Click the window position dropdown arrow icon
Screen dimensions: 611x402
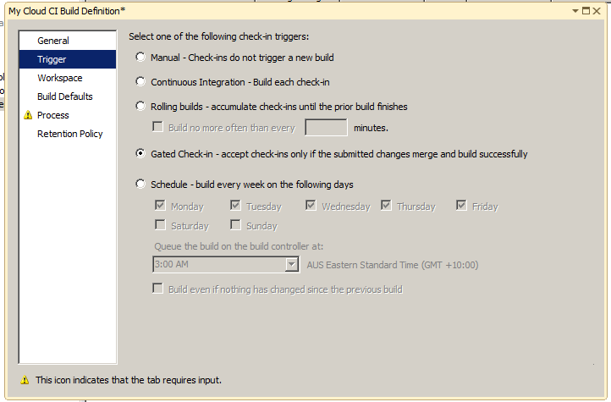[x=575, y=10]
